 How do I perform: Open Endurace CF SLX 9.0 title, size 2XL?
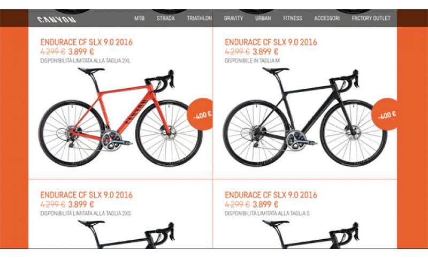point(87,42)
